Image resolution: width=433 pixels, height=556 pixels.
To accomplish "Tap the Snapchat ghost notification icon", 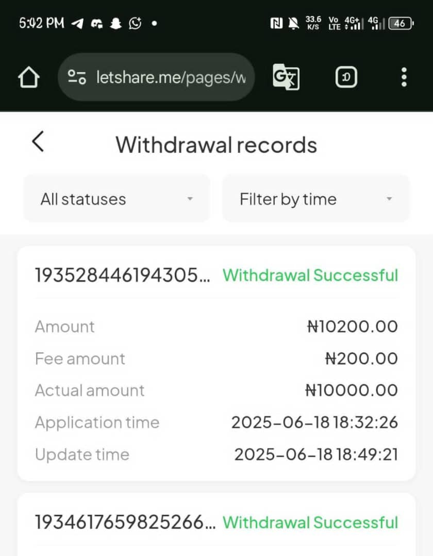I will click(x=116, y=24).
